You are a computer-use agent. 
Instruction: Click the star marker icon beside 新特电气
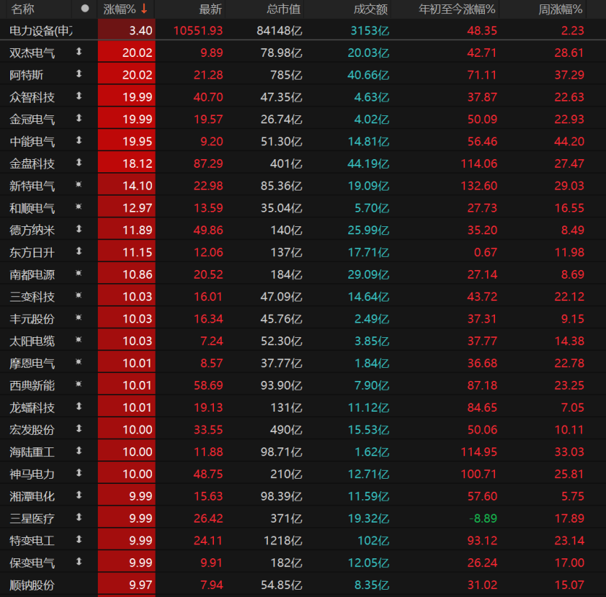79,186
